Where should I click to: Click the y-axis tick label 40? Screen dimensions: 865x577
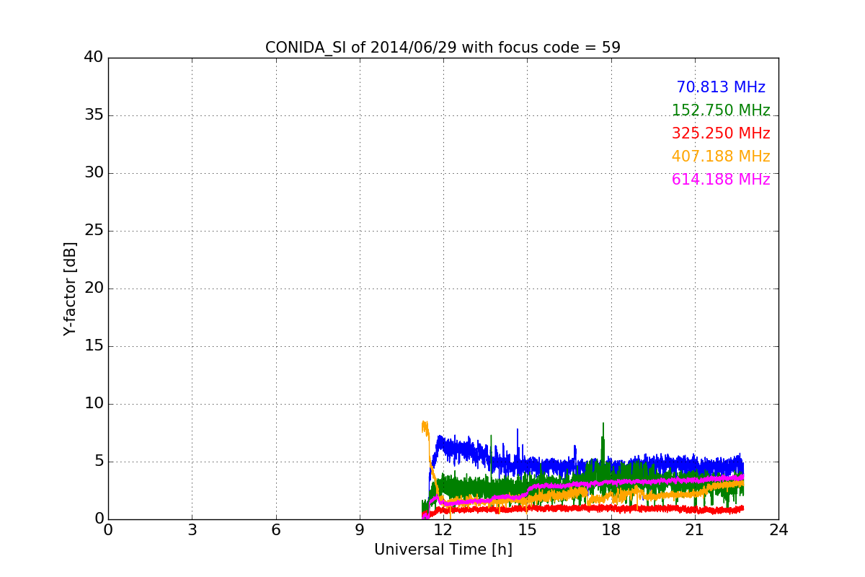pos(94,58)
